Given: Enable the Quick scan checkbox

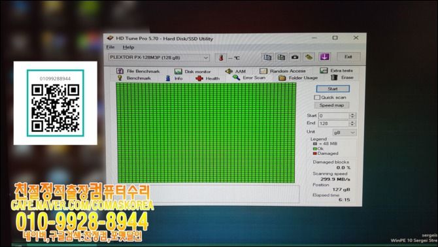Looking at the screenshot, I should pos(317,97).
